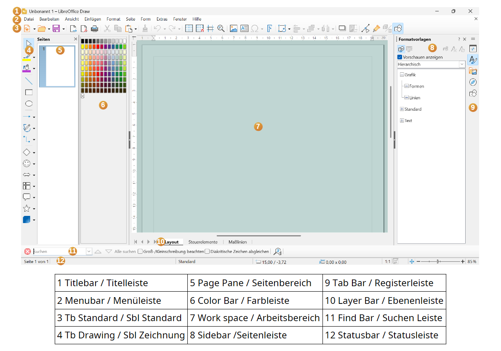Open the Extras menu
The image size is (501, 351).
(162, 19)
